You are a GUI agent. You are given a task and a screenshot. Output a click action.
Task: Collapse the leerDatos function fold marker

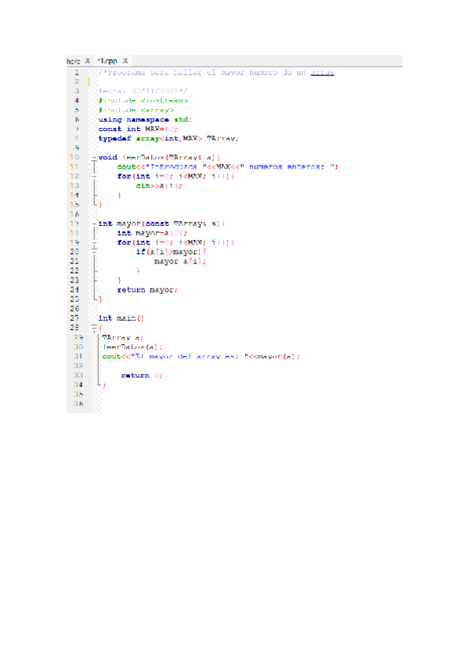tap(94, 157)
